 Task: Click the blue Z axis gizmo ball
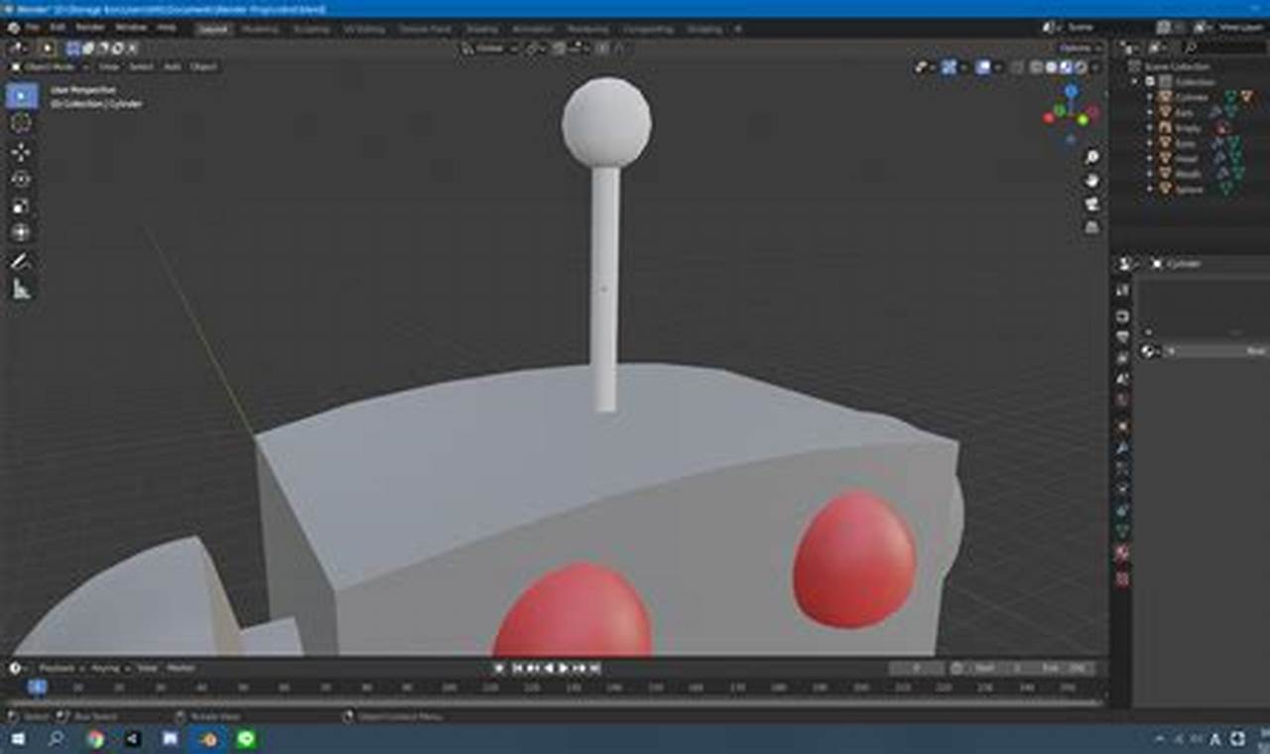point(1071,91)
